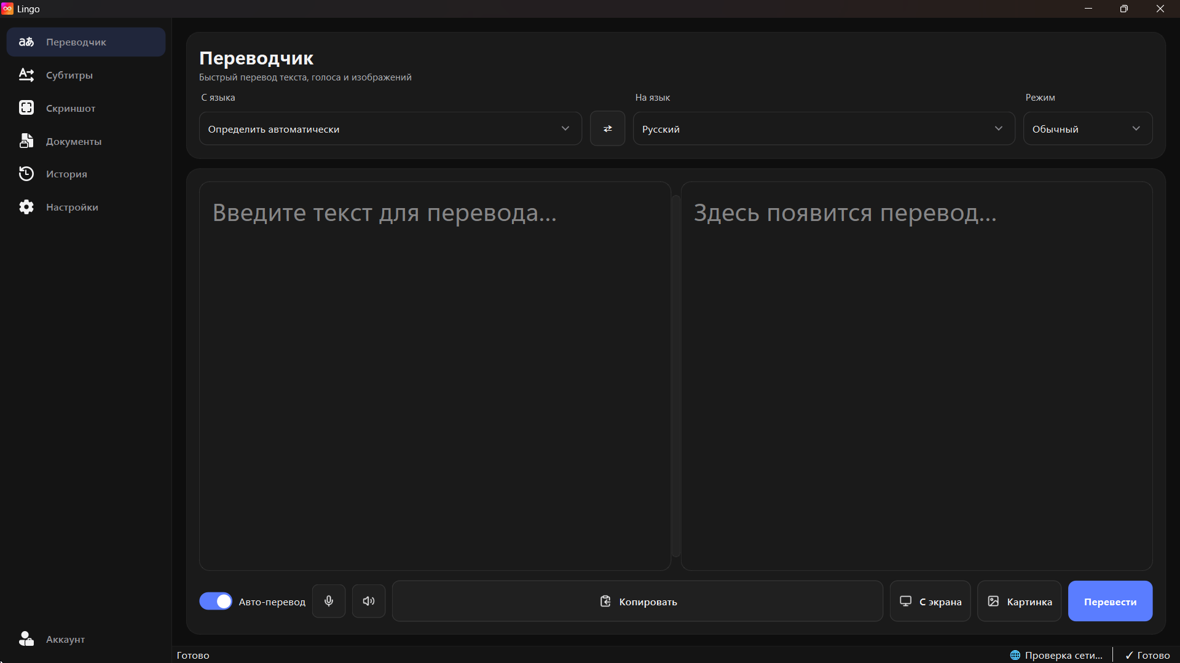Viewport: 1180px width, 663px height.
Task: Click the Screenshot sidebar icon
Action: [x=26, y=108]
